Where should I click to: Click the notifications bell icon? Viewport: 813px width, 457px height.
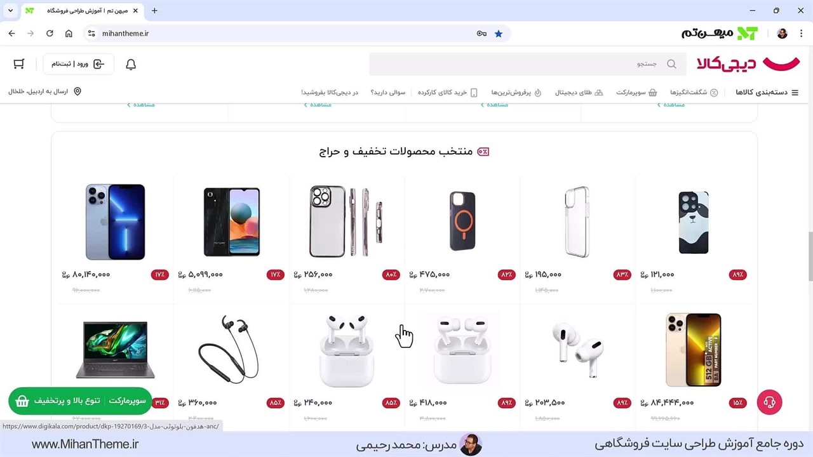131,64
